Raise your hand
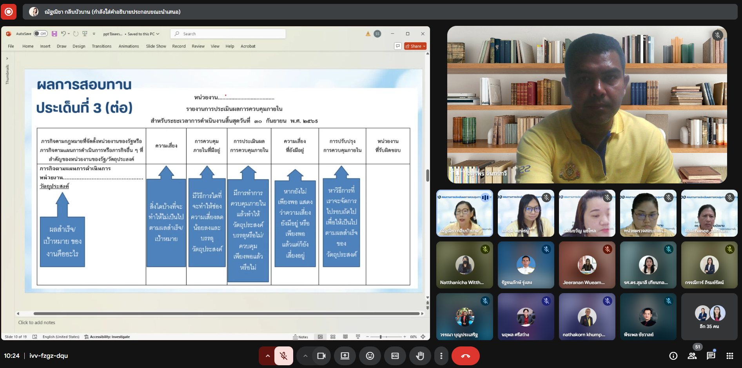742x368 pixels. [x=420, y=356]
